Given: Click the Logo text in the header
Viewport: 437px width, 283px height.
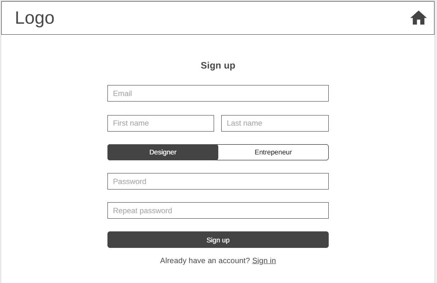Looking at the screenshot, I should point(35,18).
